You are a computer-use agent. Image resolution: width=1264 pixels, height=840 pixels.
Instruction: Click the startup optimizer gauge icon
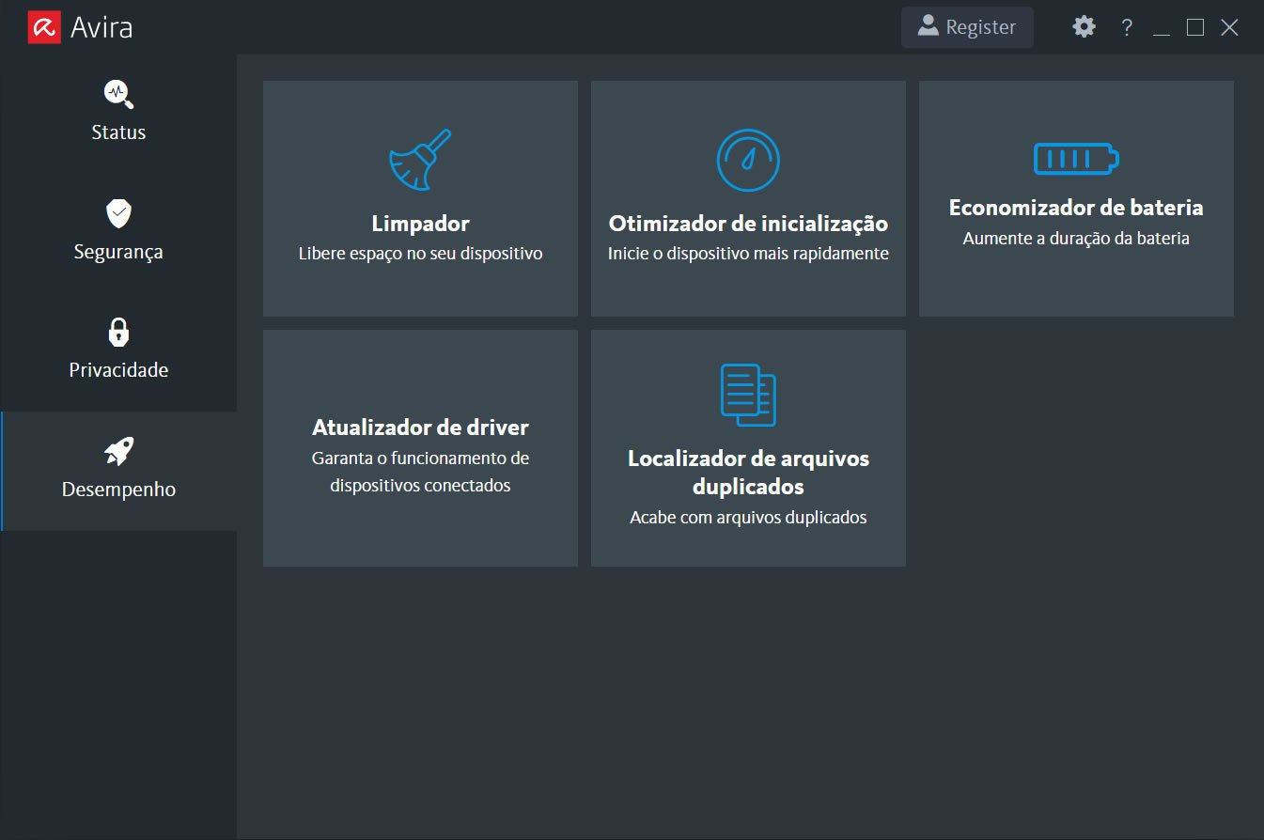click(x=748, y=160)
